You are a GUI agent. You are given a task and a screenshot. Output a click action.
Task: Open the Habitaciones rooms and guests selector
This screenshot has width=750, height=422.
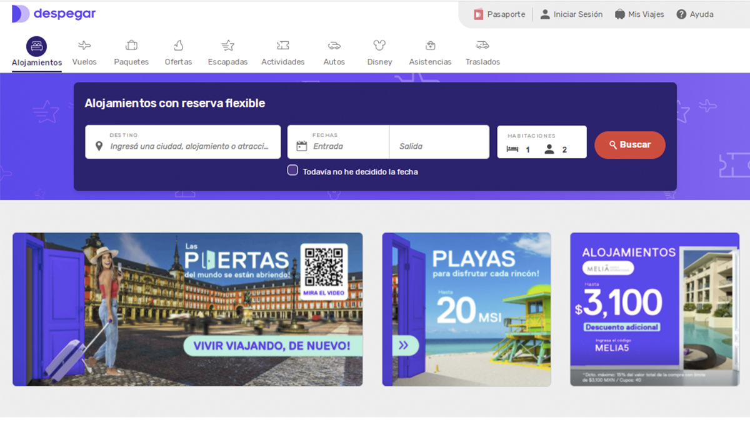[x=542, y=142]
